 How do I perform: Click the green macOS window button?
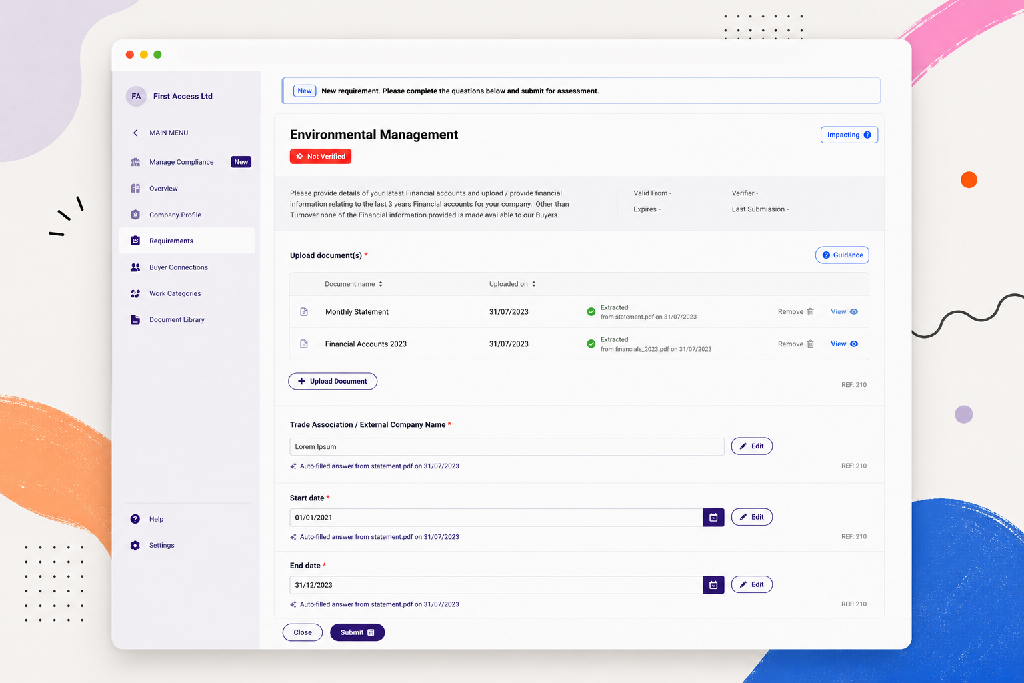pyautogui.click(x=158, y=55)
